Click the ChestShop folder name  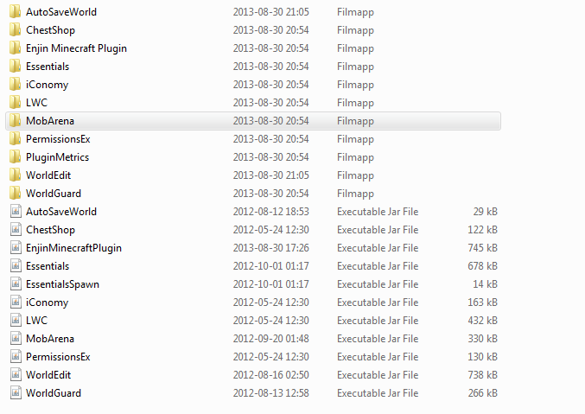pos(50,30)
